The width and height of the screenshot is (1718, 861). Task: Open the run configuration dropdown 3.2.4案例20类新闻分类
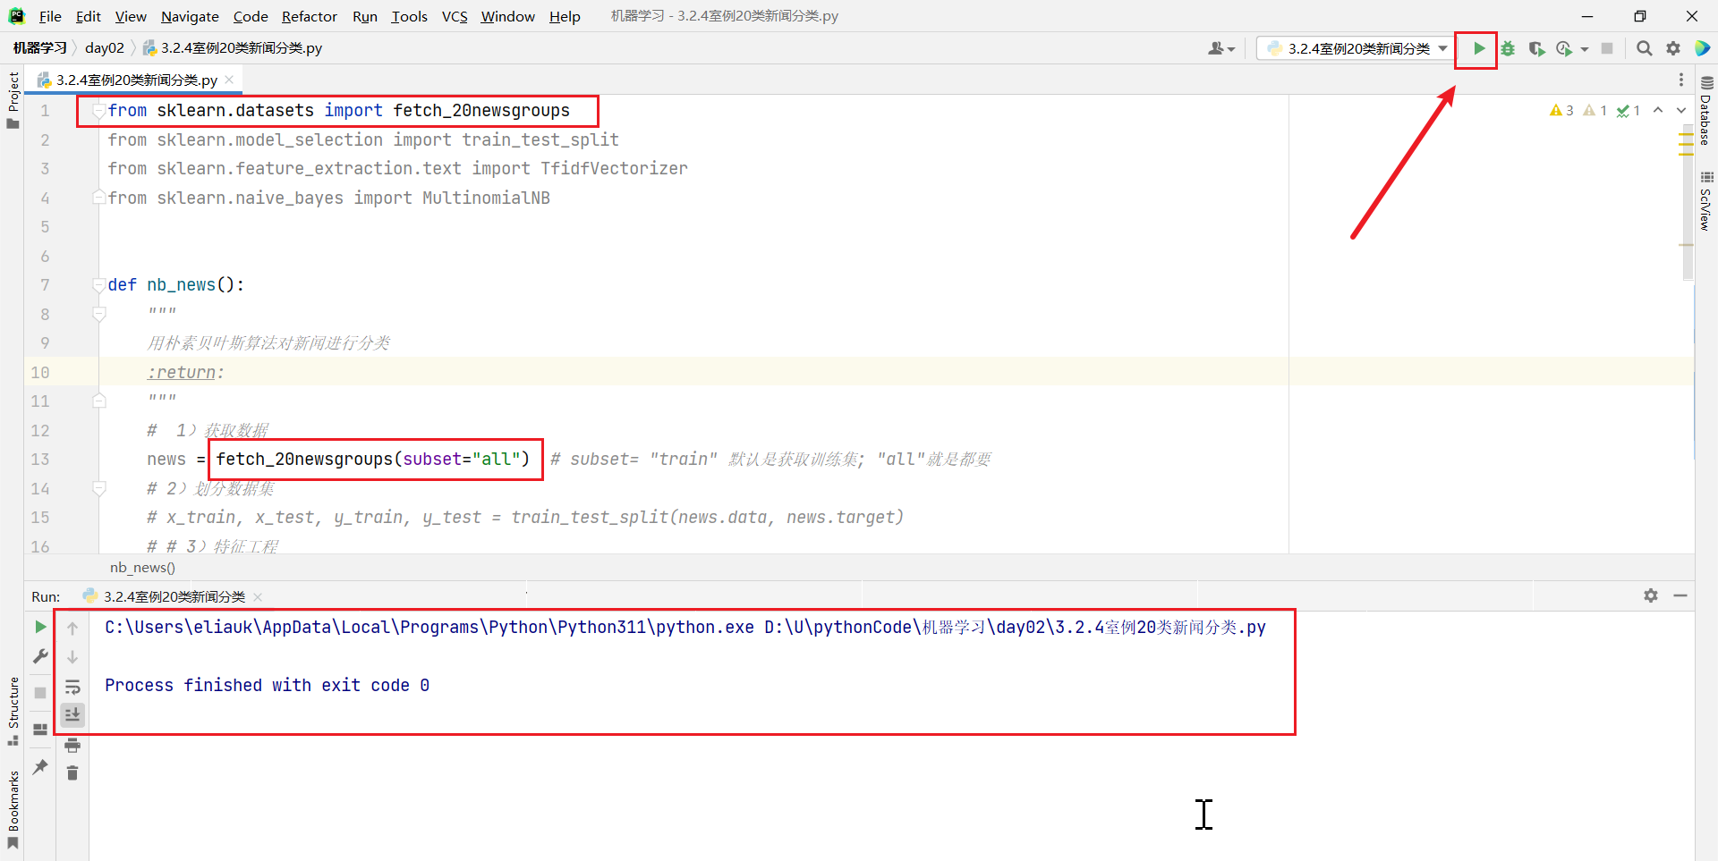1356,48
